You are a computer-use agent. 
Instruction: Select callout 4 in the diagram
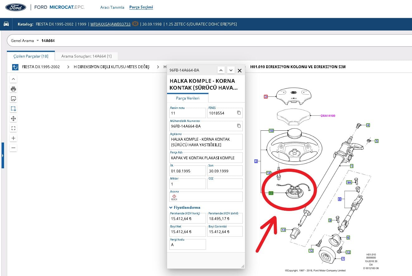tap(368, 125)
